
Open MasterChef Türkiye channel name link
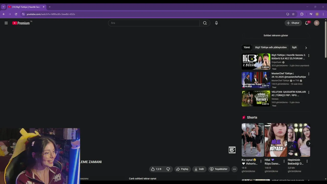(280, 81)
